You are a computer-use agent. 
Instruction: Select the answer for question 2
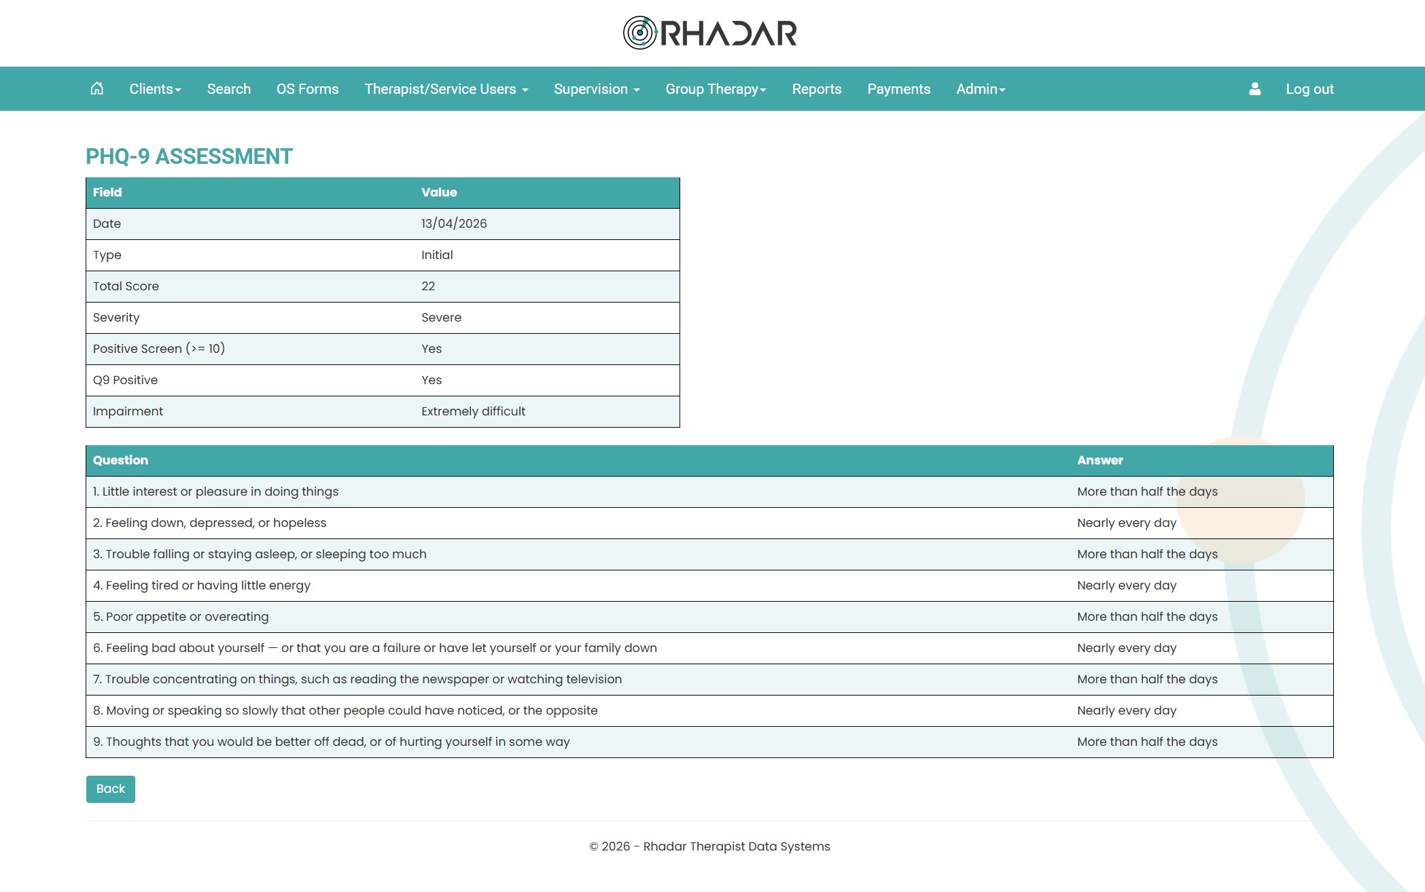1127,523
